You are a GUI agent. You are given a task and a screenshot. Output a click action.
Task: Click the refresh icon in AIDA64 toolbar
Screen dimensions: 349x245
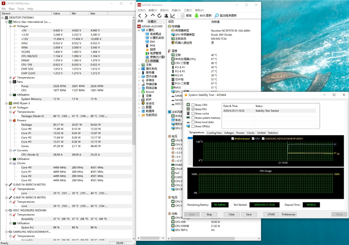point(159,16)
